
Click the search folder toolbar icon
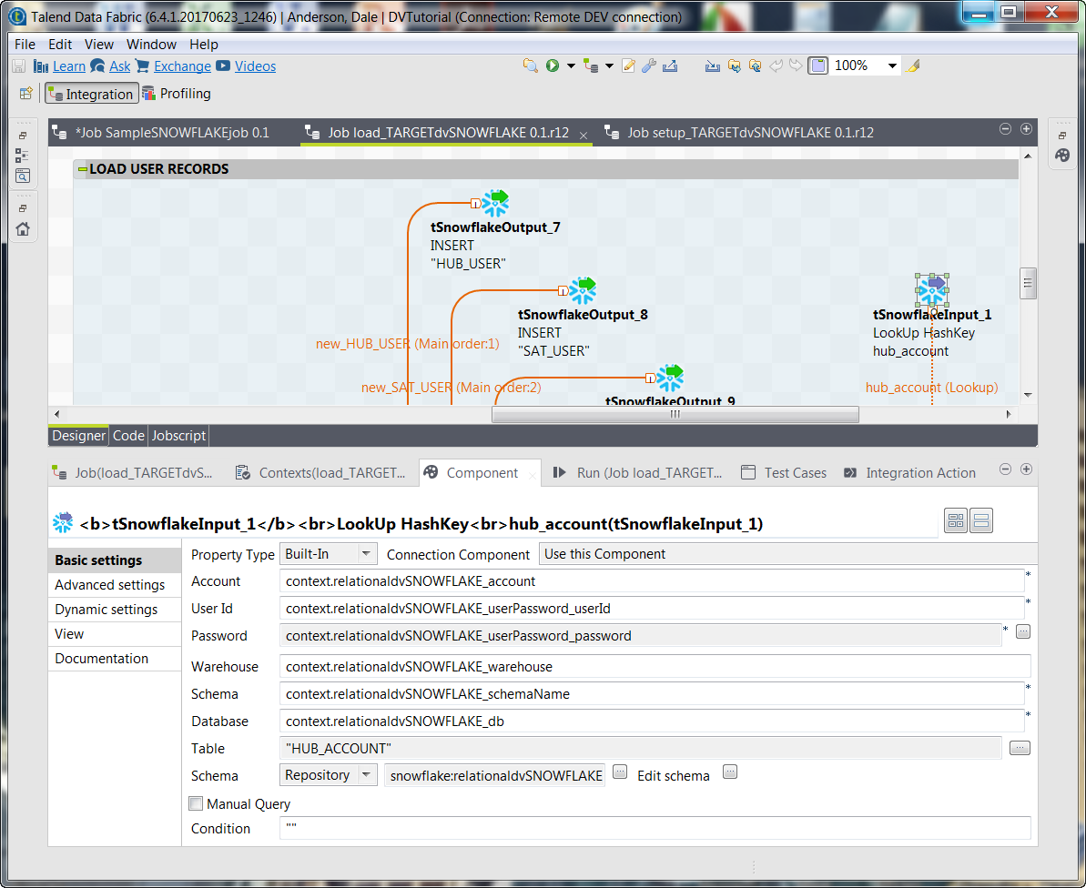tap(530, 66)
